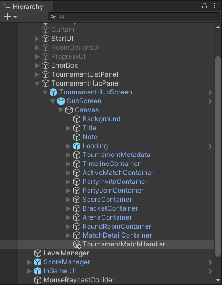Open the Hierarchy panel three-dot menu
This screenshot has height=285, width=222.
214,6
